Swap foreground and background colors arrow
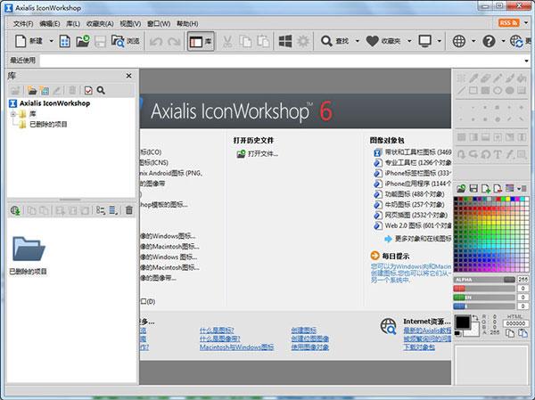Screen dimensions: 535x400 pyautogui.click(x=475, y=318)
